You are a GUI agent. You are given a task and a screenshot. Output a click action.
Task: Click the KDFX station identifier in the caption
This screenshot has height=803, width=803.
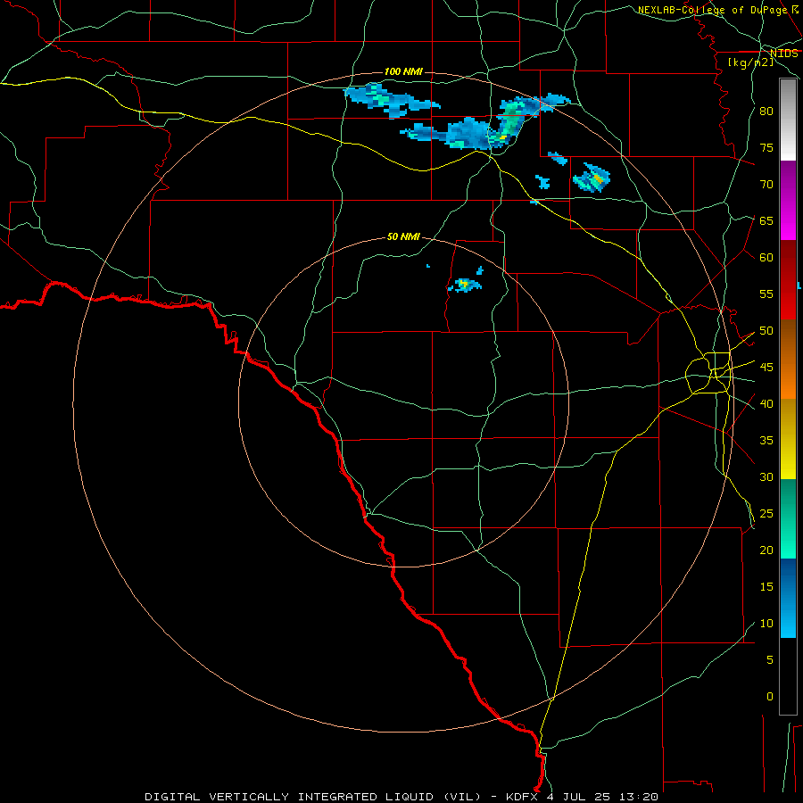pyautogui.click(x=526, y=797)
